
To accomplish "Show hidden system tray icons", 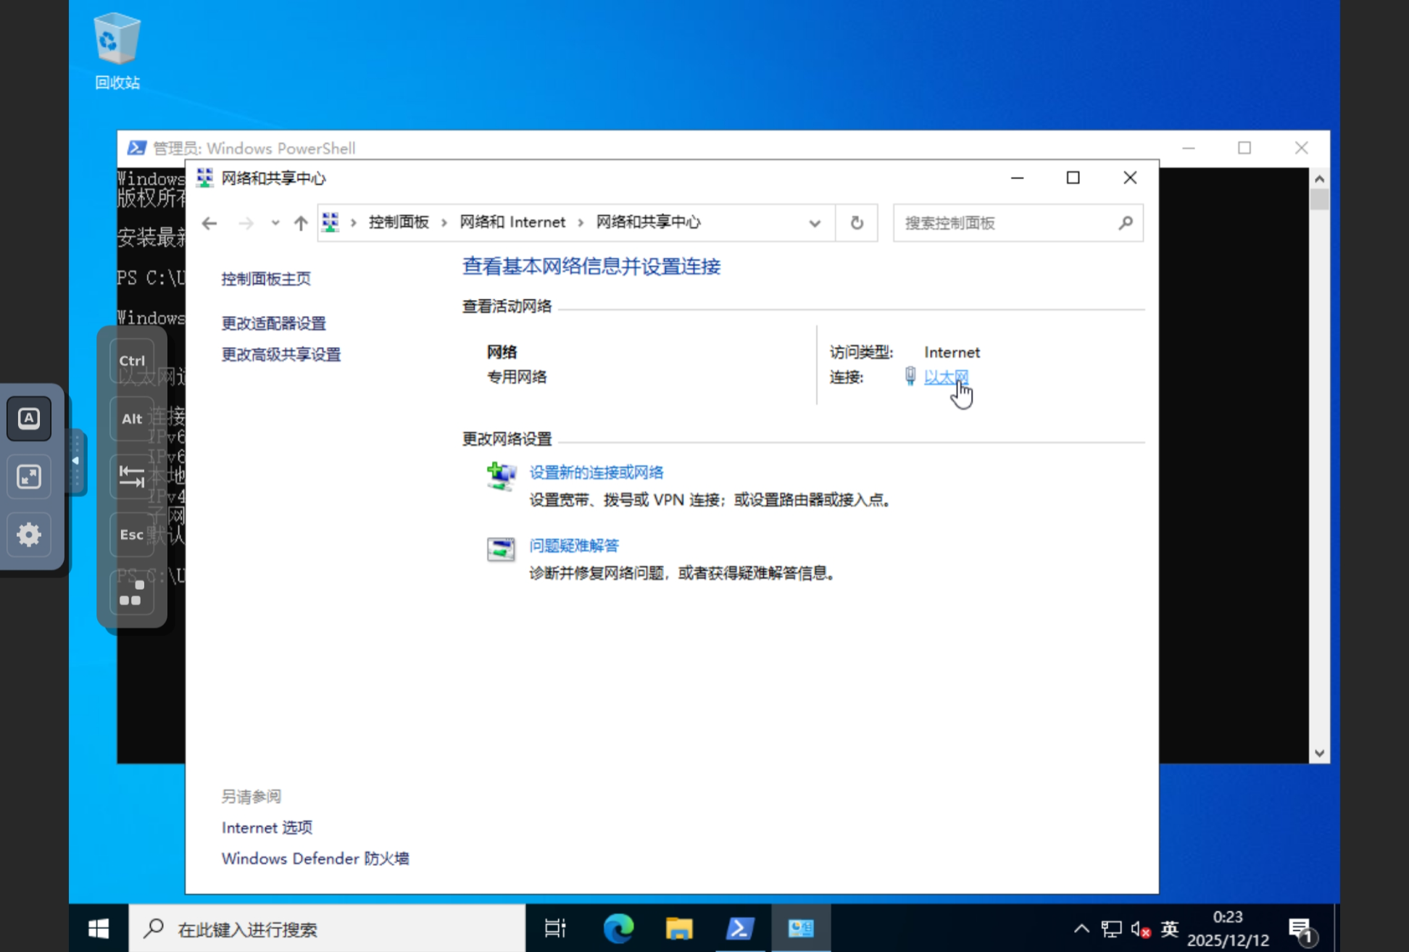I will pyautogui.click(x=1081, y=928).
